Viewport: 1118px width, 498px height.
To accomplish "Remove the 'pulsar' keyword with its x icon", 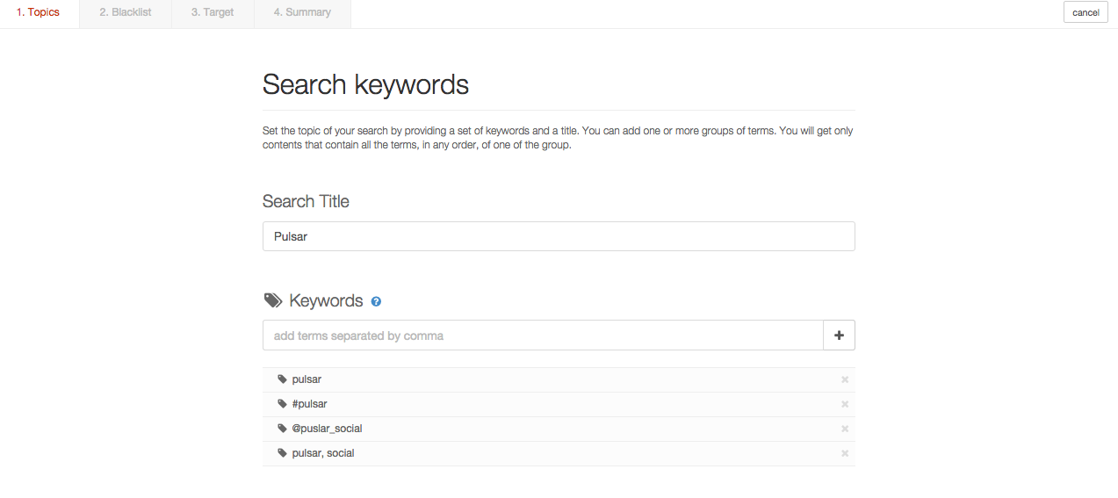I will point(845,379).
